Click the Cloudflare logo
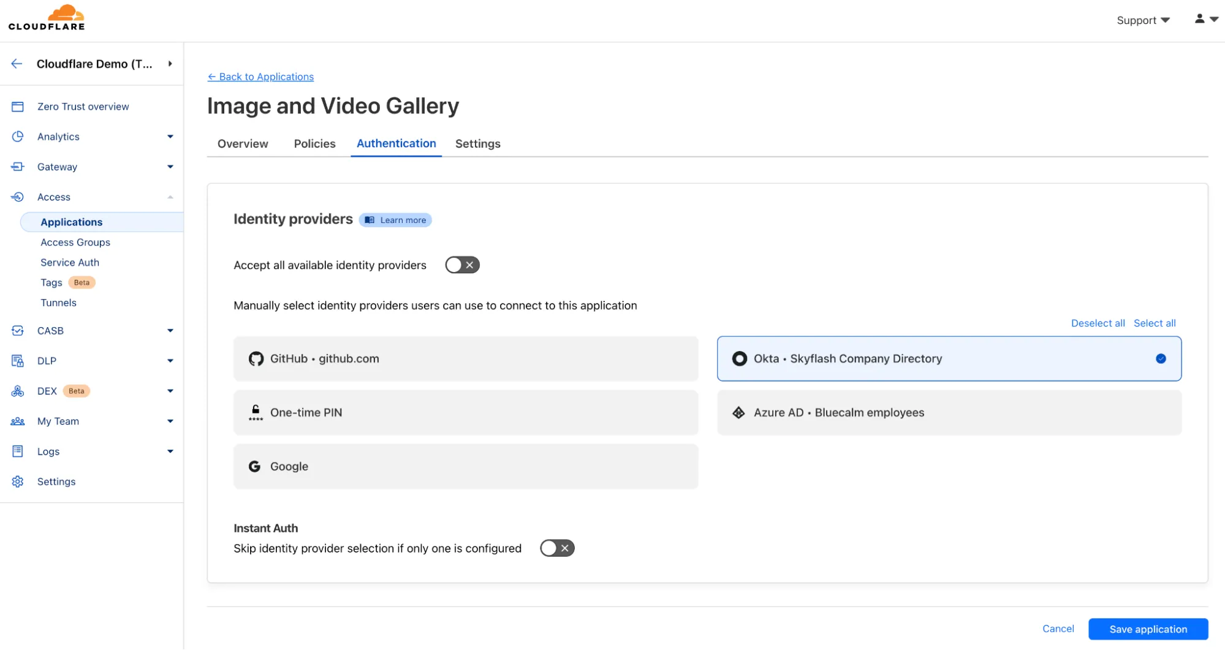1225x650 pixels. coord(46,17)
